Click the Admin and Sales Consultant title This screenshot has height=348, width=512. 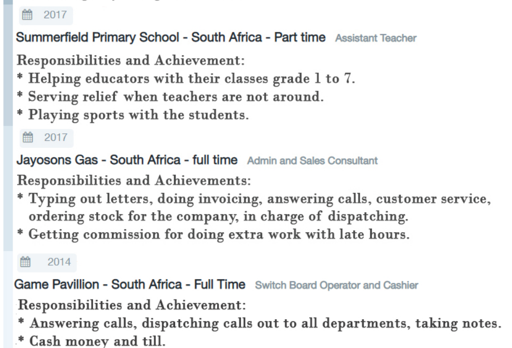click(312, 161)
